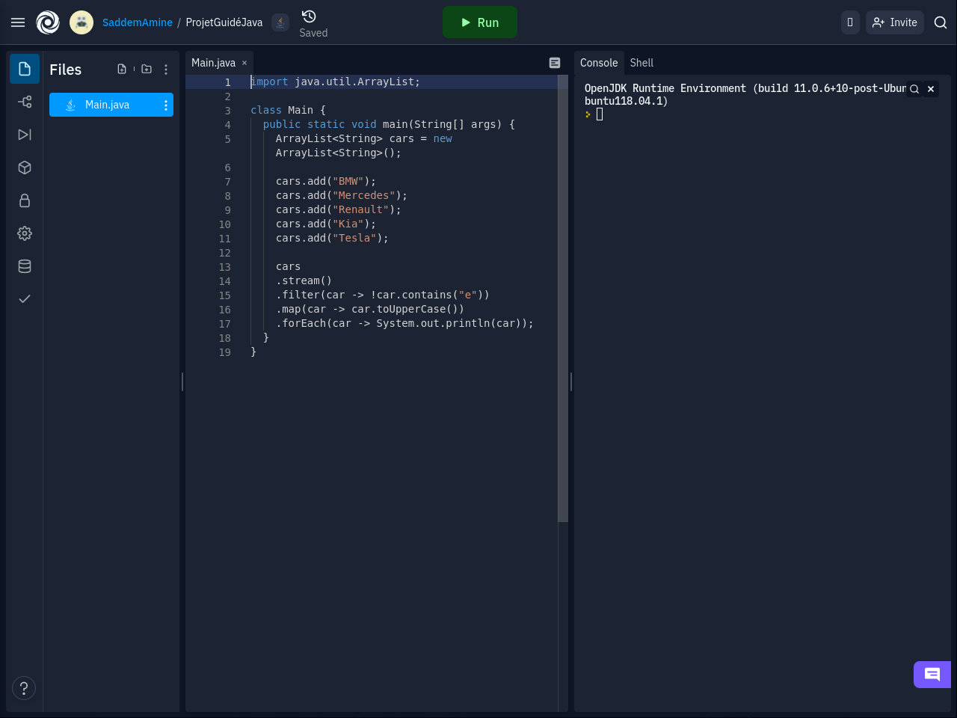Click the Replit logo
Screen dimensions: 957x718
click(48, 22)
